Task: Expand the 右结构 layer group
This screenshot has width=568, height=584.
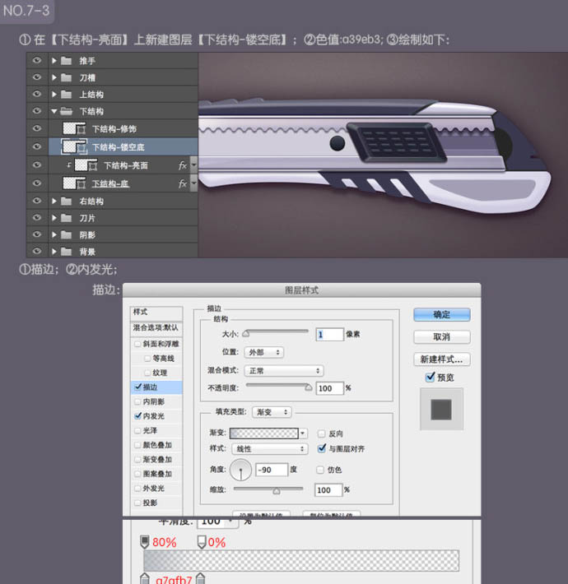Action: (54, 202)
